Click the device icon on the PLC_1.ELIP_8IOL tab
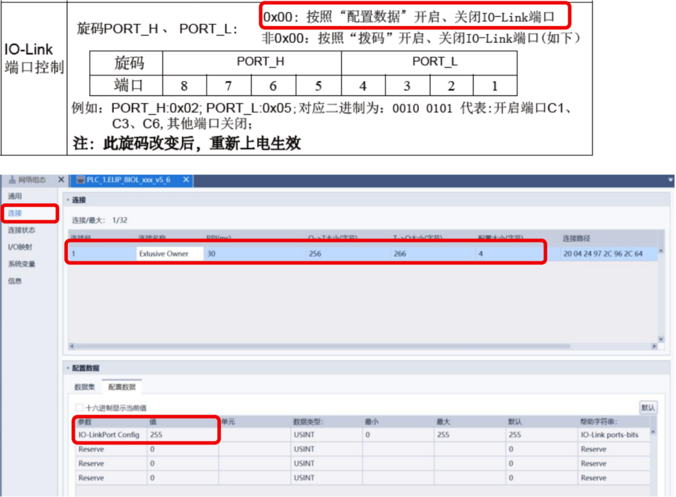 [x=80, y=179]
